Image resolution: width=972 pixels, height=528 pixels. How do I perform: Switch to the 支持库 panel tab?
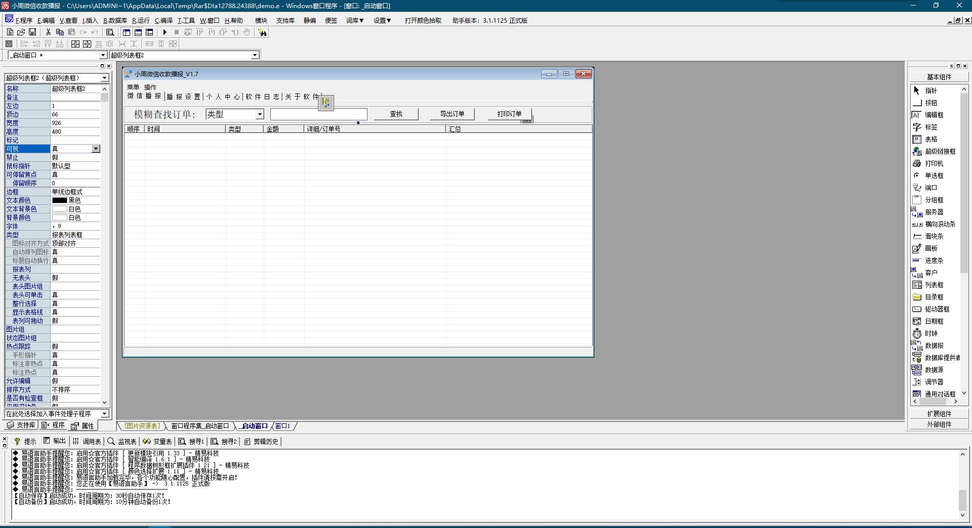point(21,425)
